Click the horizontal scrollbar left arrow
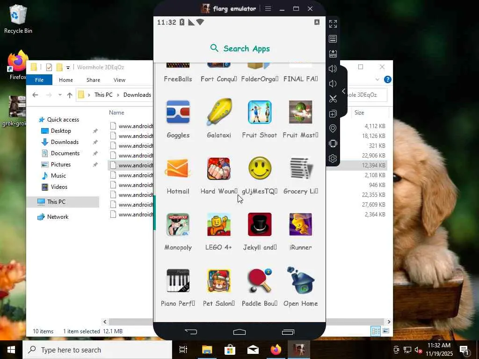Image resolution: width=479 pixels, height=359 pixels. (x=105, y=322)
